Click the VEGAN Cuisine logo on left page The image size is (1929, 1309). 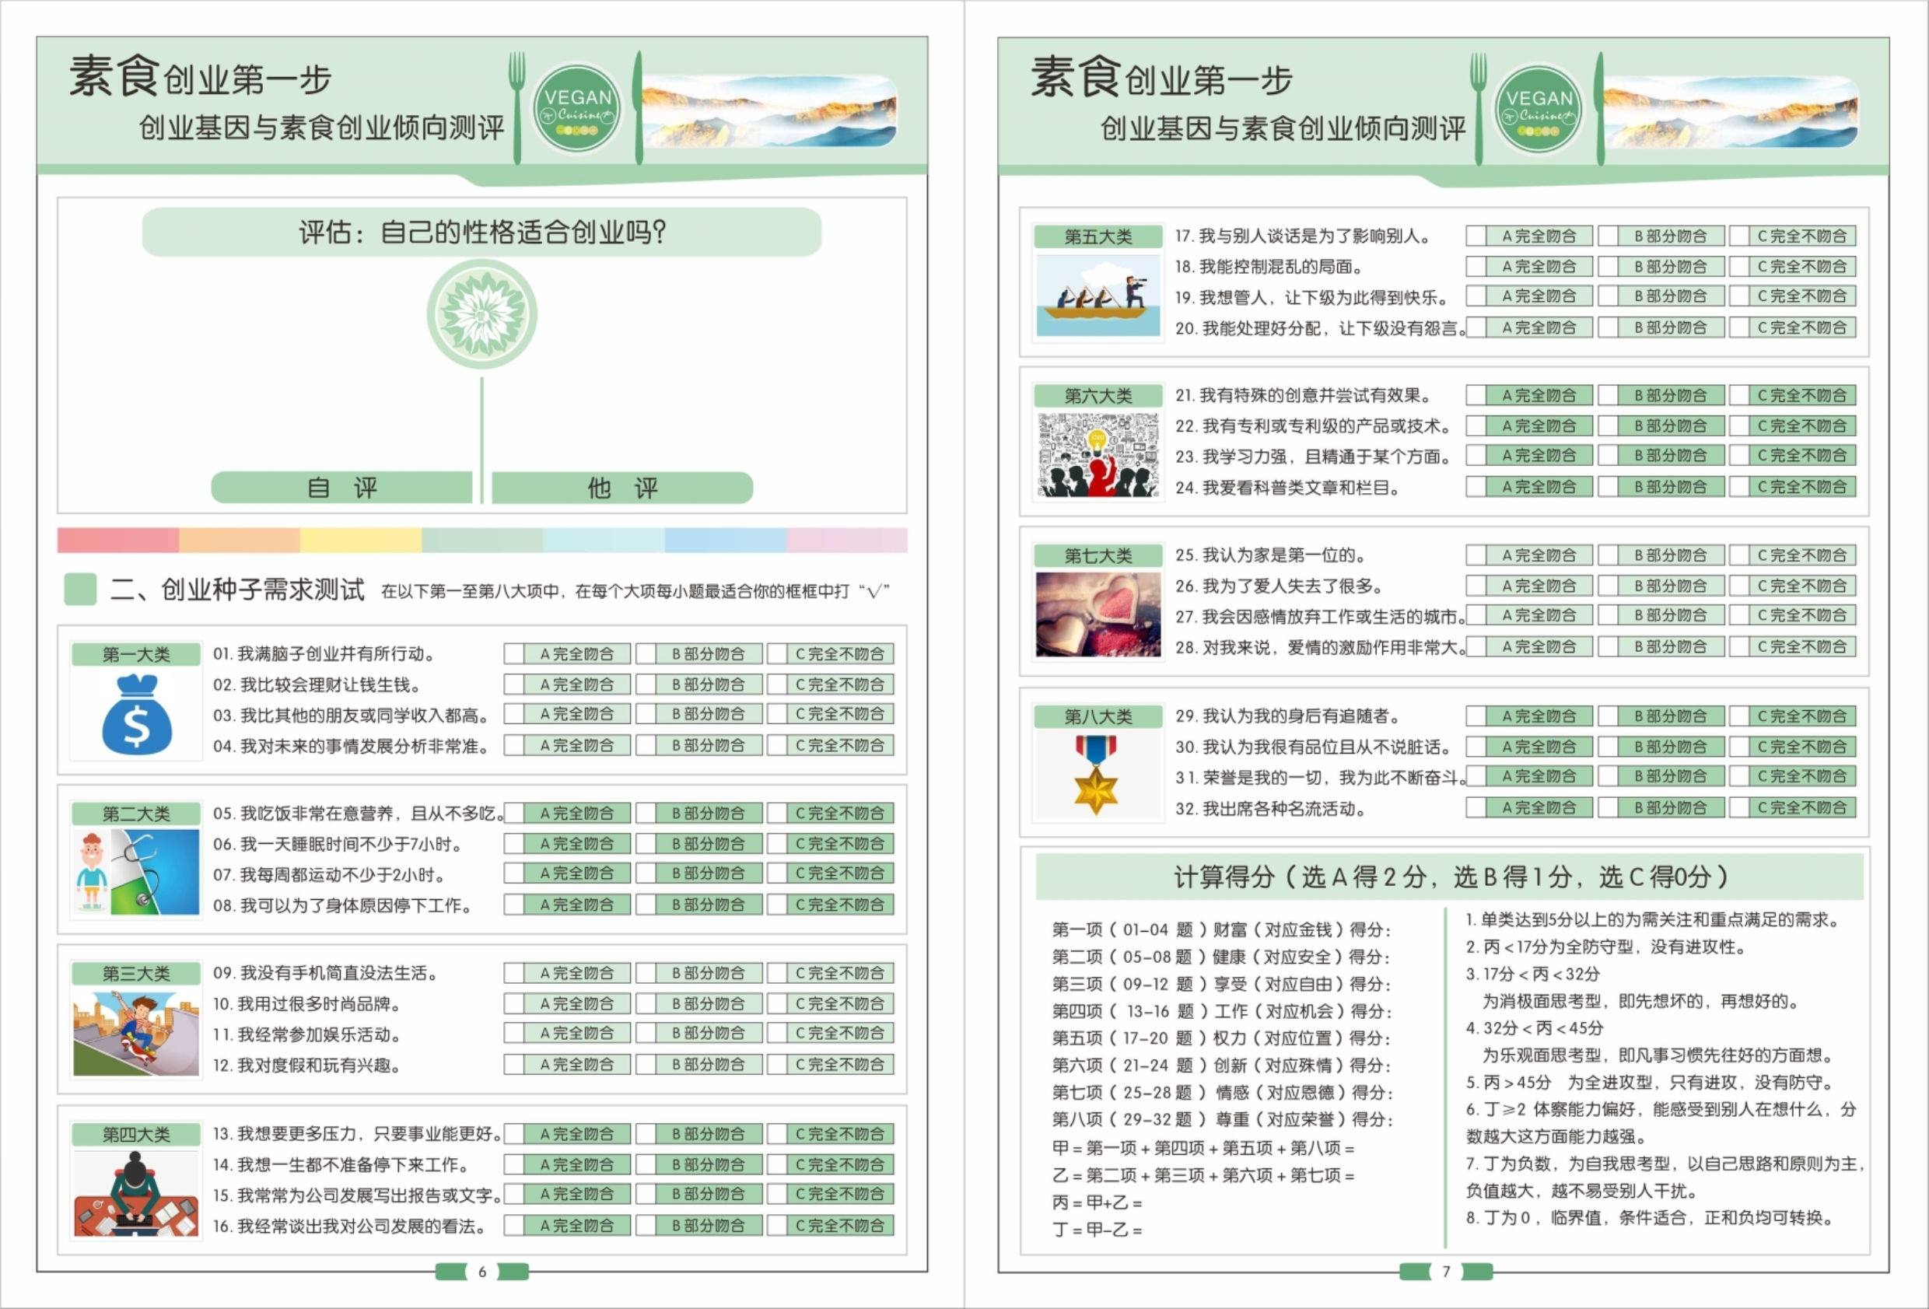coord(578,109)
